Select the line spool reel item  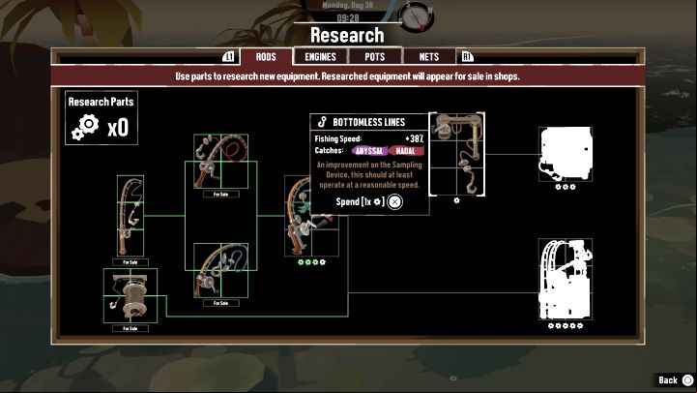(131, 295)
